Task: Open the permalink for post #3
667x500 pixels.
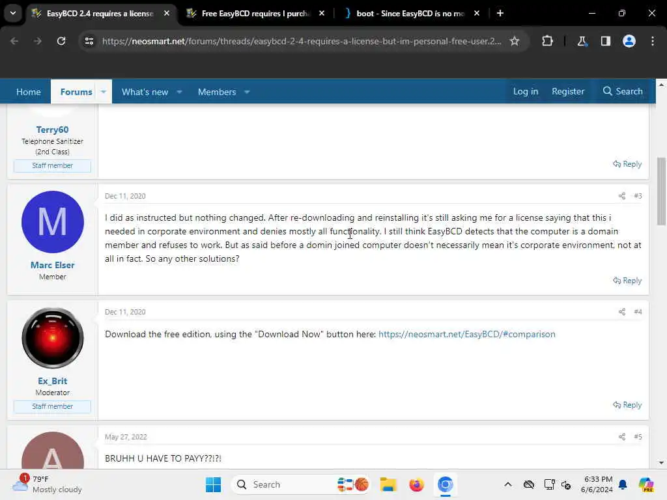Action: tap(638, 196)
